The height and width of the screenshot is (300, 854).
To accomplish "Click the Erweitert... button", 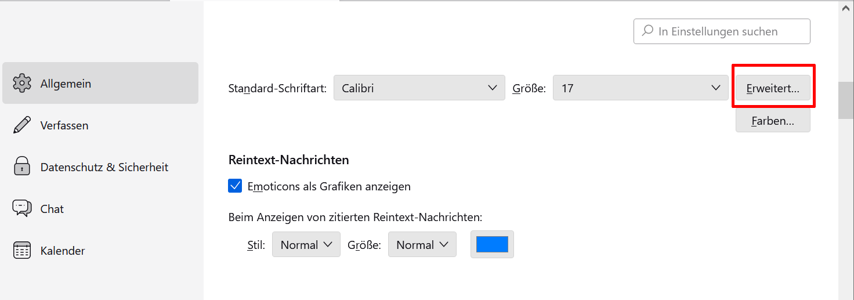I will [x=773, y=88].
